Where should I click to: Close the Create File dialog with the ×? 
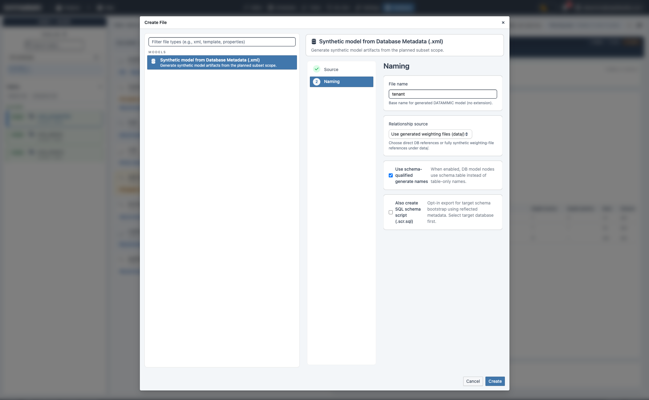pos(503,22)
